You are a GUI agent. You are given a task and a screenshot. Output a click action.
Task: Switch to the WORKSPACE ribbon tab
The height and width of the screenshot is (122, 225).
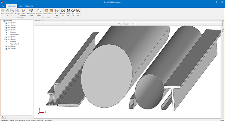pos(11,6)
